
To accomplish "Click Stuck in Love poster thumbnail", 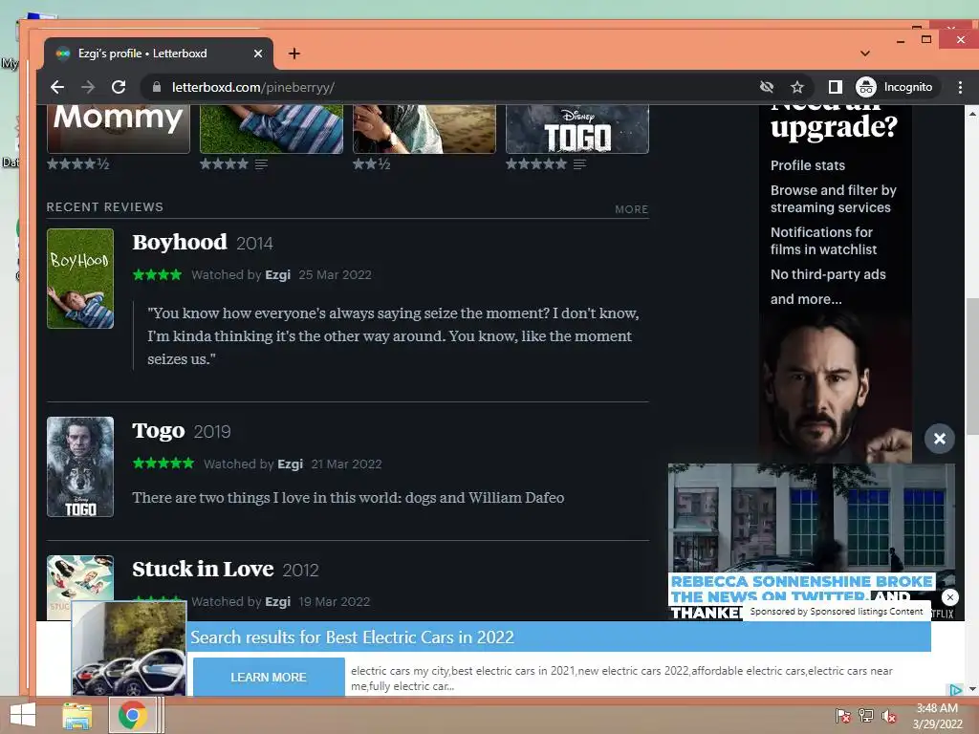I will tap(80, 587).
